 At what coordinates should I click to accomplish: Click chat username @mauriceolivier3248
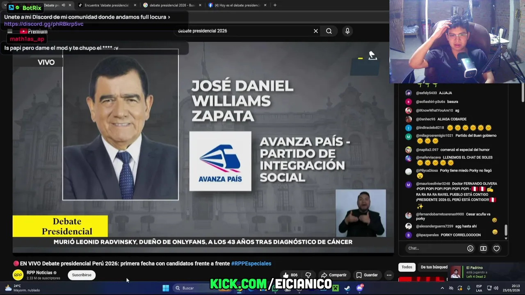coord(433,184)
